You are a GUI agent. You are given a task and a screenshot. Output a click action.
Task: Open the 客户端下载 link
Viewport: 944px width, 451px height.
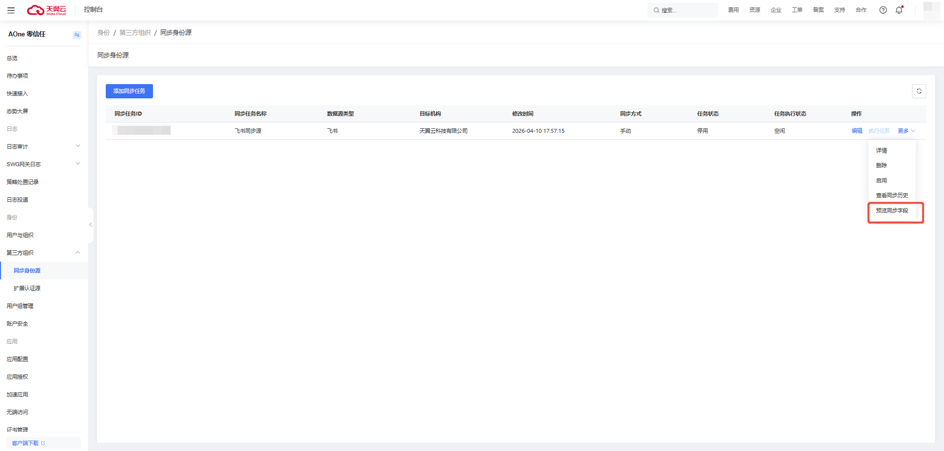[29, 443]
